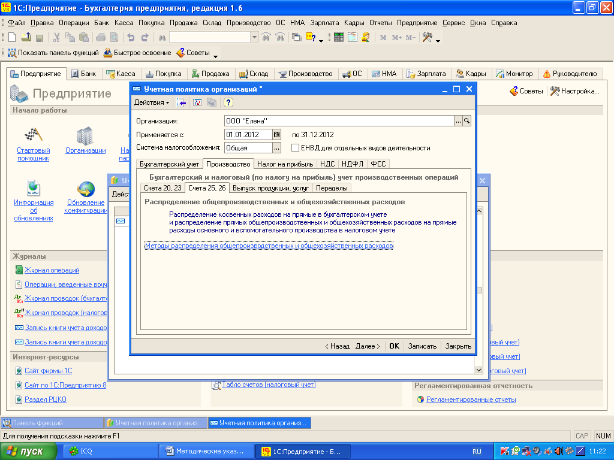The width and height of the screenshot is (614, 460).
Task: Click the question mark help icon in dialog
Action: 228,102
